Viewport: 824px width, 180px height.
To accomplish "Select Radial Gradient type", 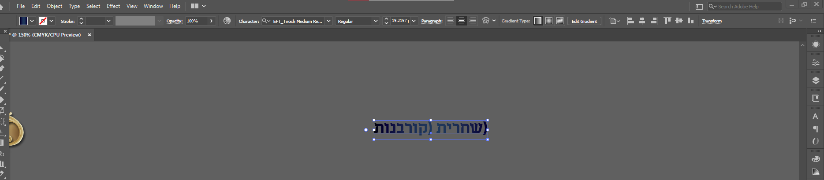I will (549, 21).
